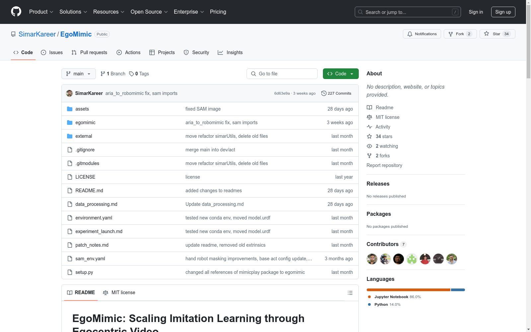531x332 pixels.
Task: Select the Code tab
Action: 23,52
